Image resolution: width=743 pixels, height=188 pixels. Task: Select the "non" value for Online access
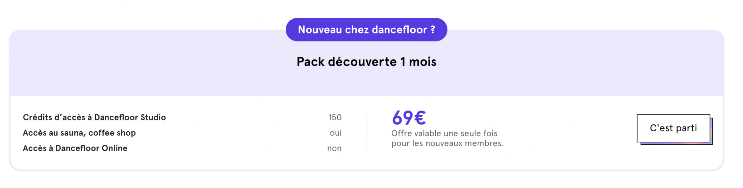334,149
